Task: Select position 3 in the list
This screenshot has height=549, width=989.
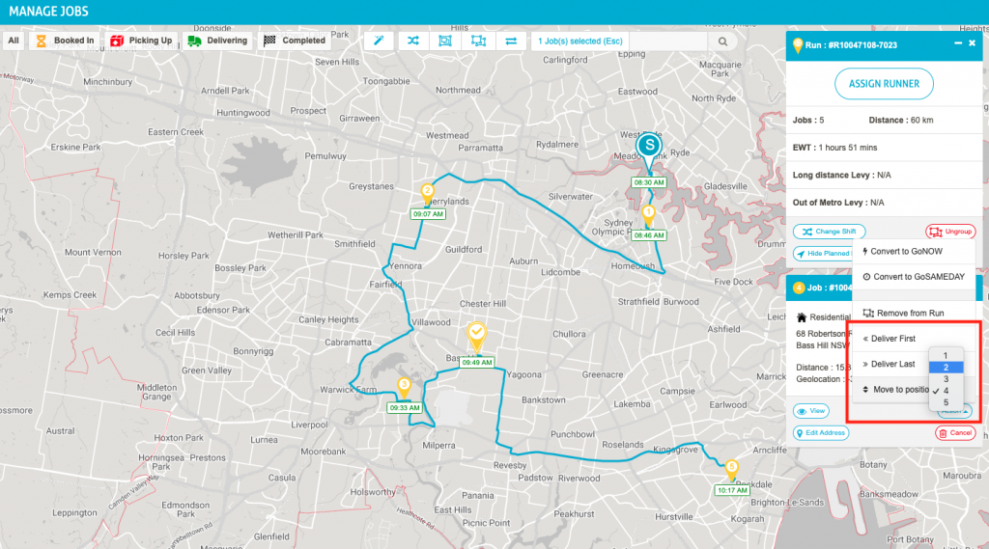Action: point(946,379)
